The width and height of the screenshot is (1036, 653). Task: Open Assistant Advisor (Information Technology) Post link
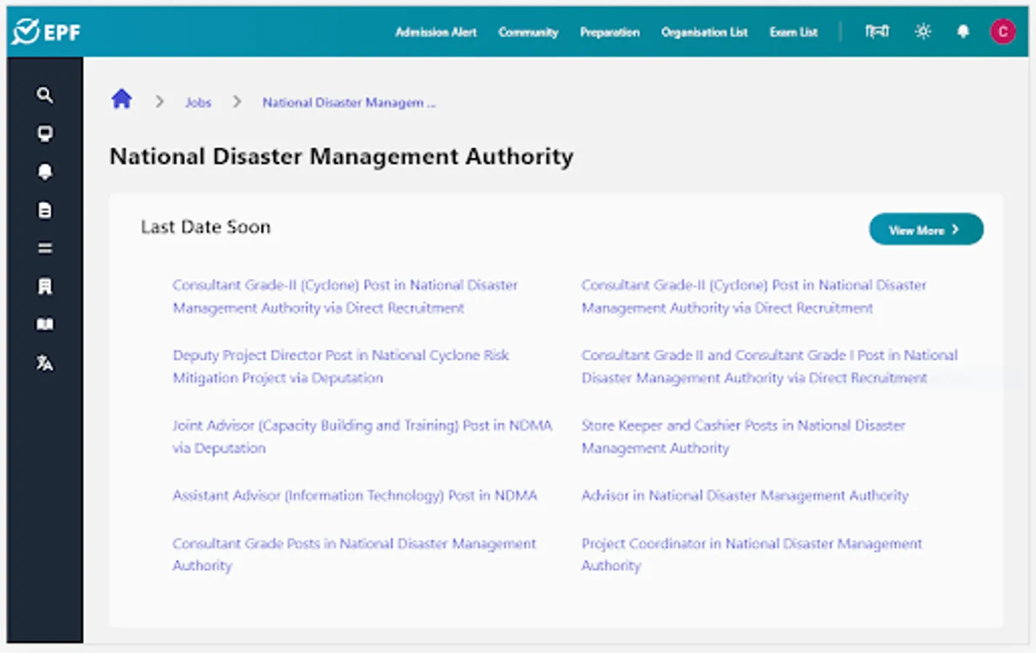(x=355, y=496)
